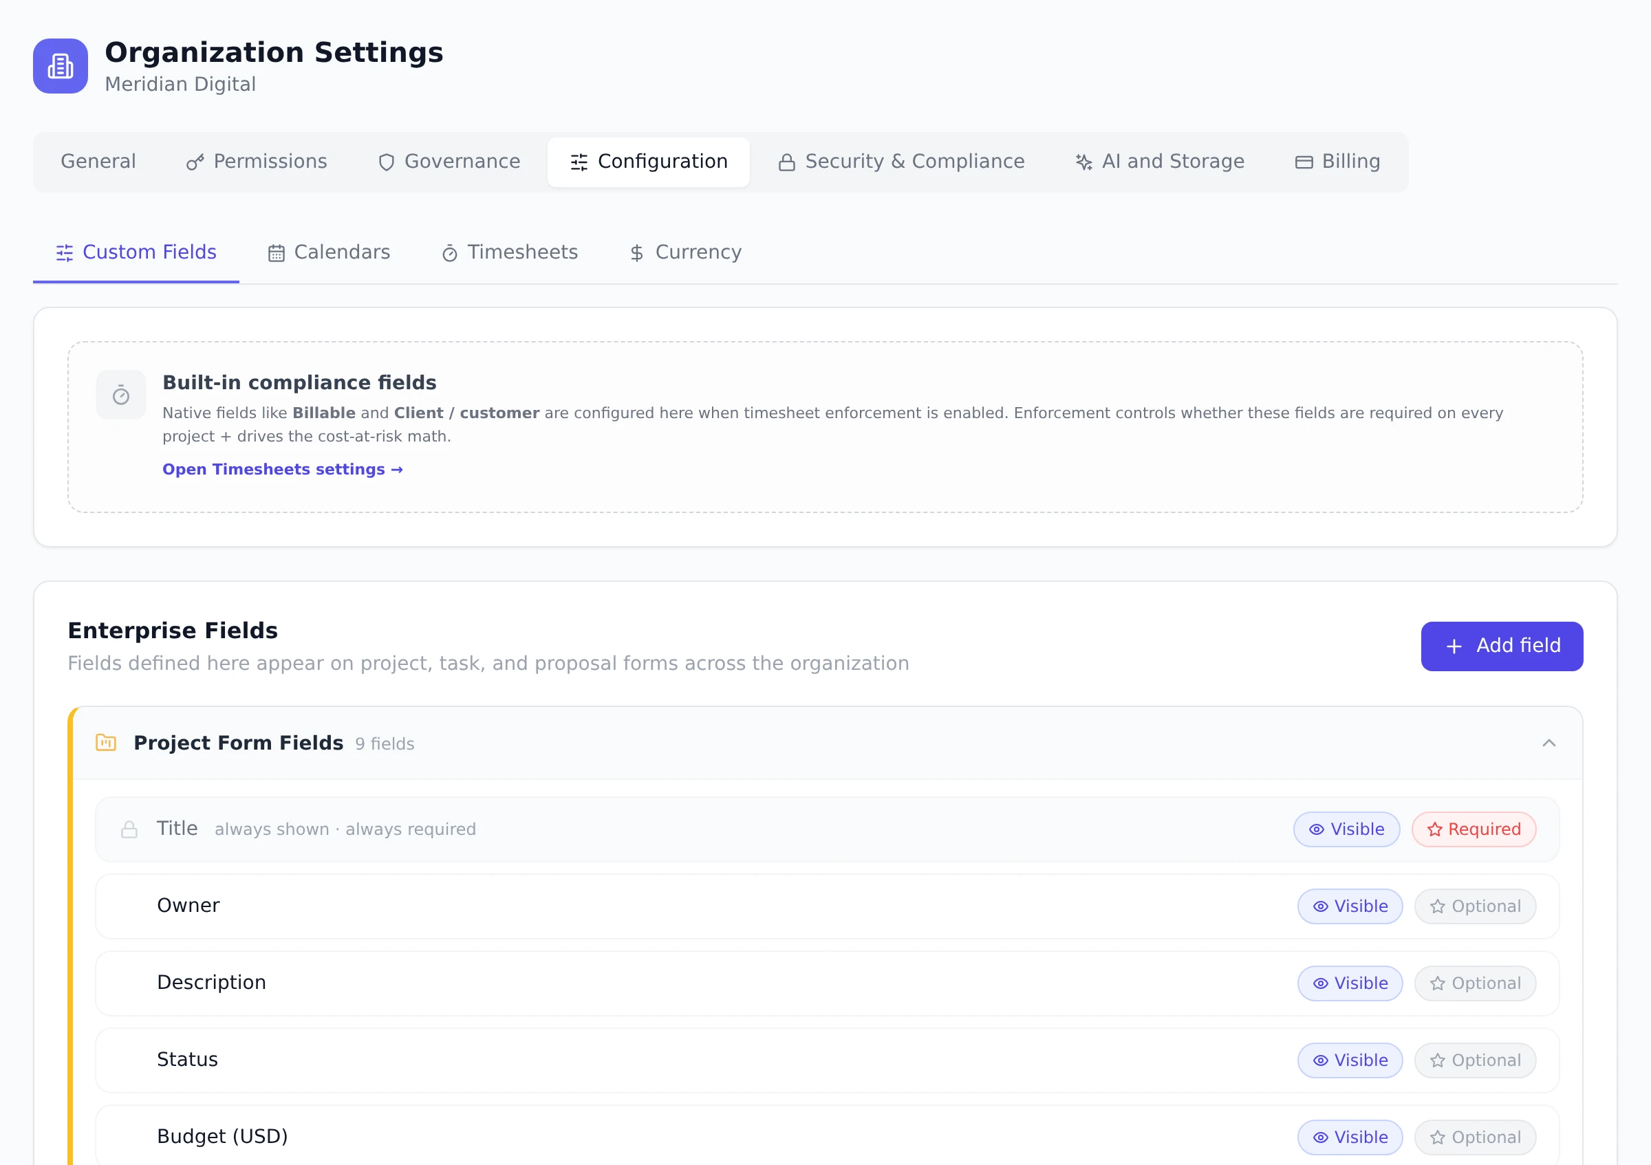Set the Owner field from Optional to required
Viewport: 1651px width, 1165px height.
tap(1475, 906)
